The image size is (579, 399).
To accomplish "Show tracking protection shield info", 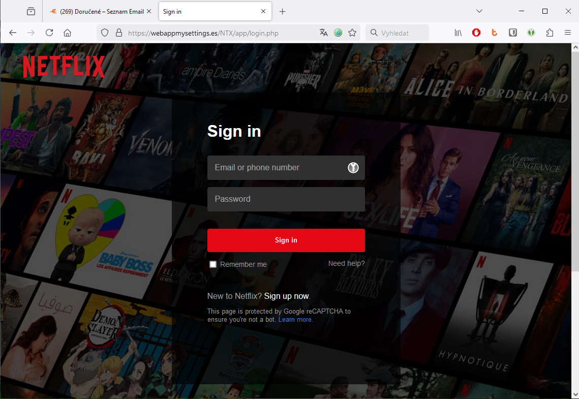I will point(105,33).
